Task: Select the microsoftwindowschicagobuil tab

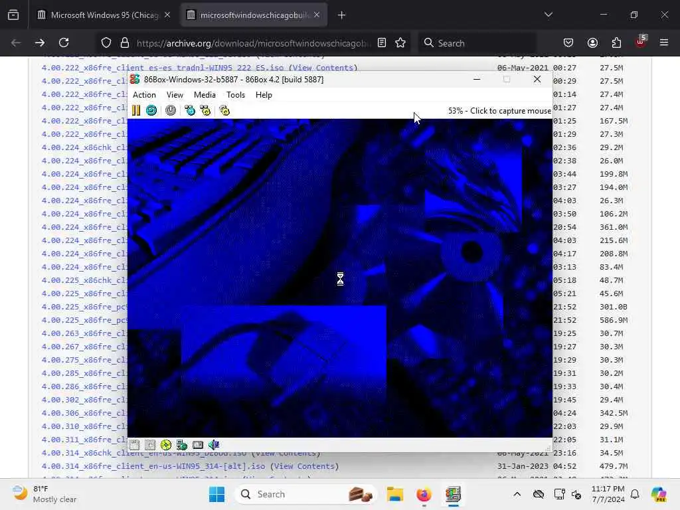Action: pyautogui.click(x=254, y=15)
